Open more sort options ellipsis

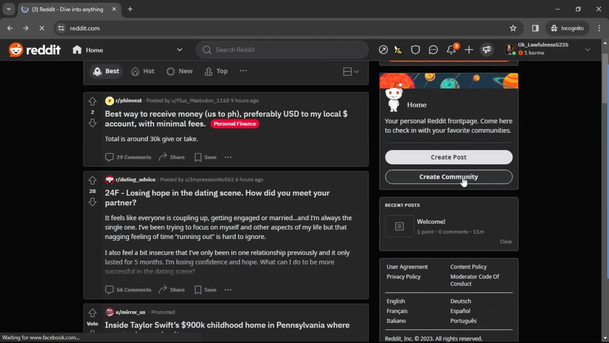[x=243, y=71]
